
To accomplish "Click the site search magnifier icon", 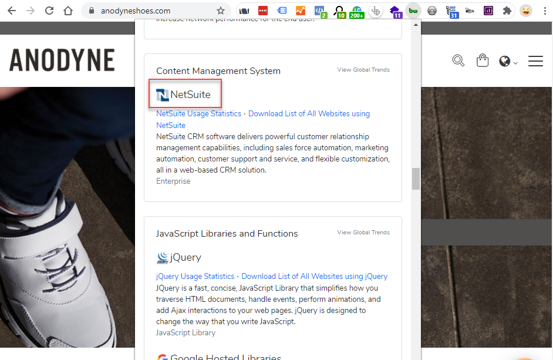I will pyautogui.click(x=458, y=60).
